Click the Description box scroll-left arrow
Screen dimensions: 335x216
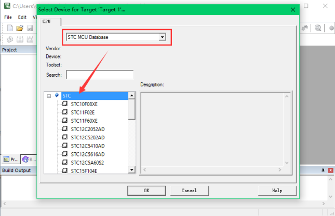tap(144, 170)
